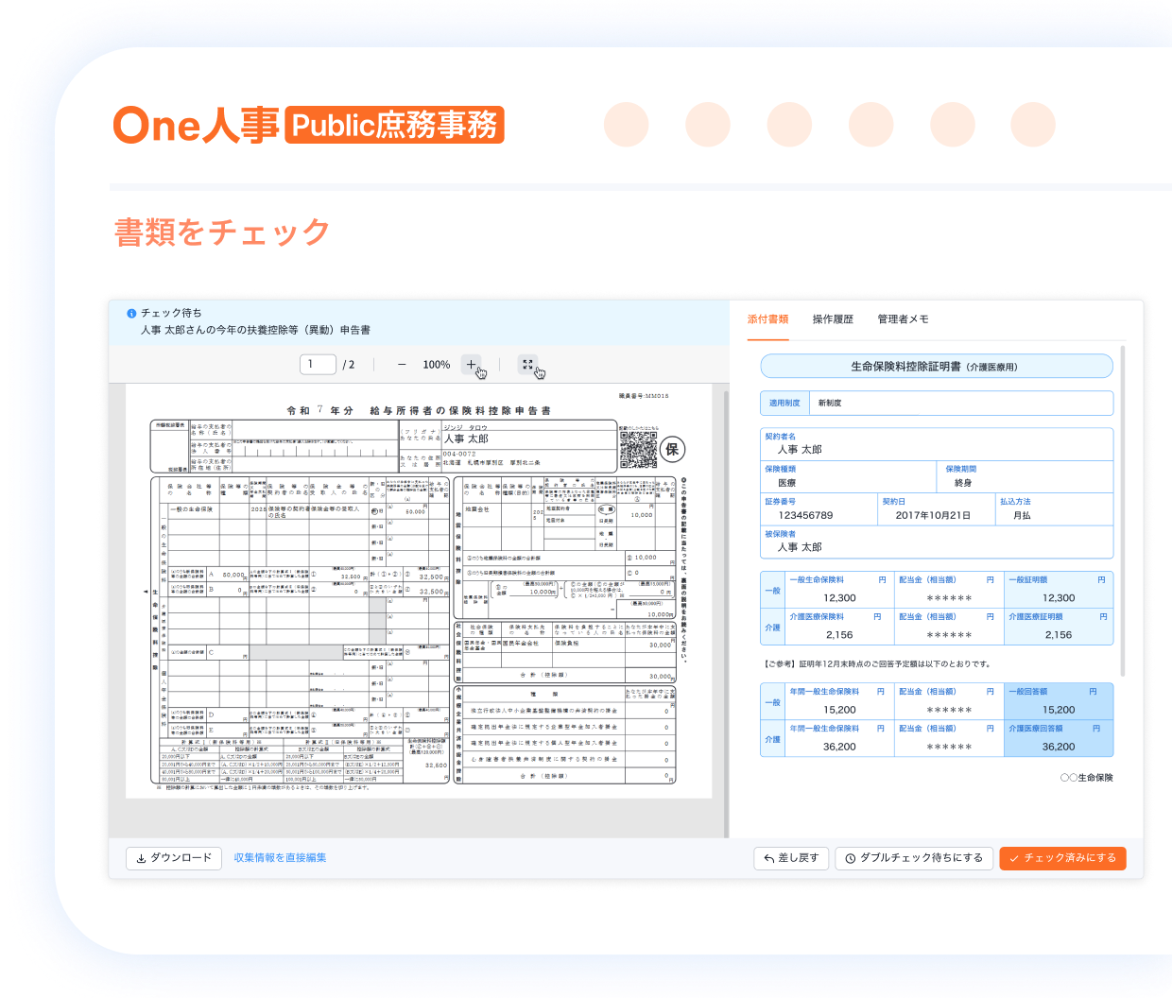Click the Public庶務事務 badge
The width and height of the screenshot is (1172, 998).
(x=394, y=125)
